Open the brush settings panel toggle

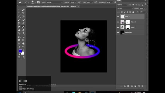[x=38, y=2]
